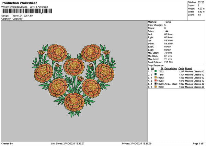The height and width of the screenshot is (146, 206).
Task: Click the barcode under the worksheet title
Action: point(27,11)
